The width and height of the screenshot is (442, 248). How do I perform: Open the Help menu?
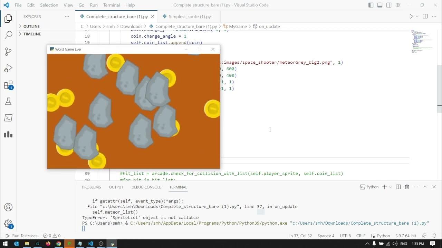130,5
